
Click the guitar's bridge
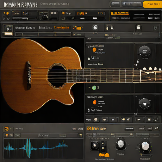(29, 76)
